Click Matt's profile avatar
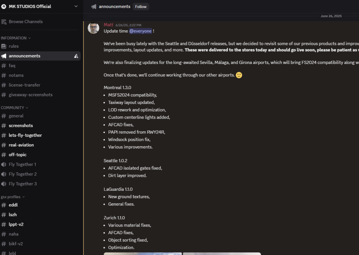Viewport: 359px width, 255px height. click(93, 28)
